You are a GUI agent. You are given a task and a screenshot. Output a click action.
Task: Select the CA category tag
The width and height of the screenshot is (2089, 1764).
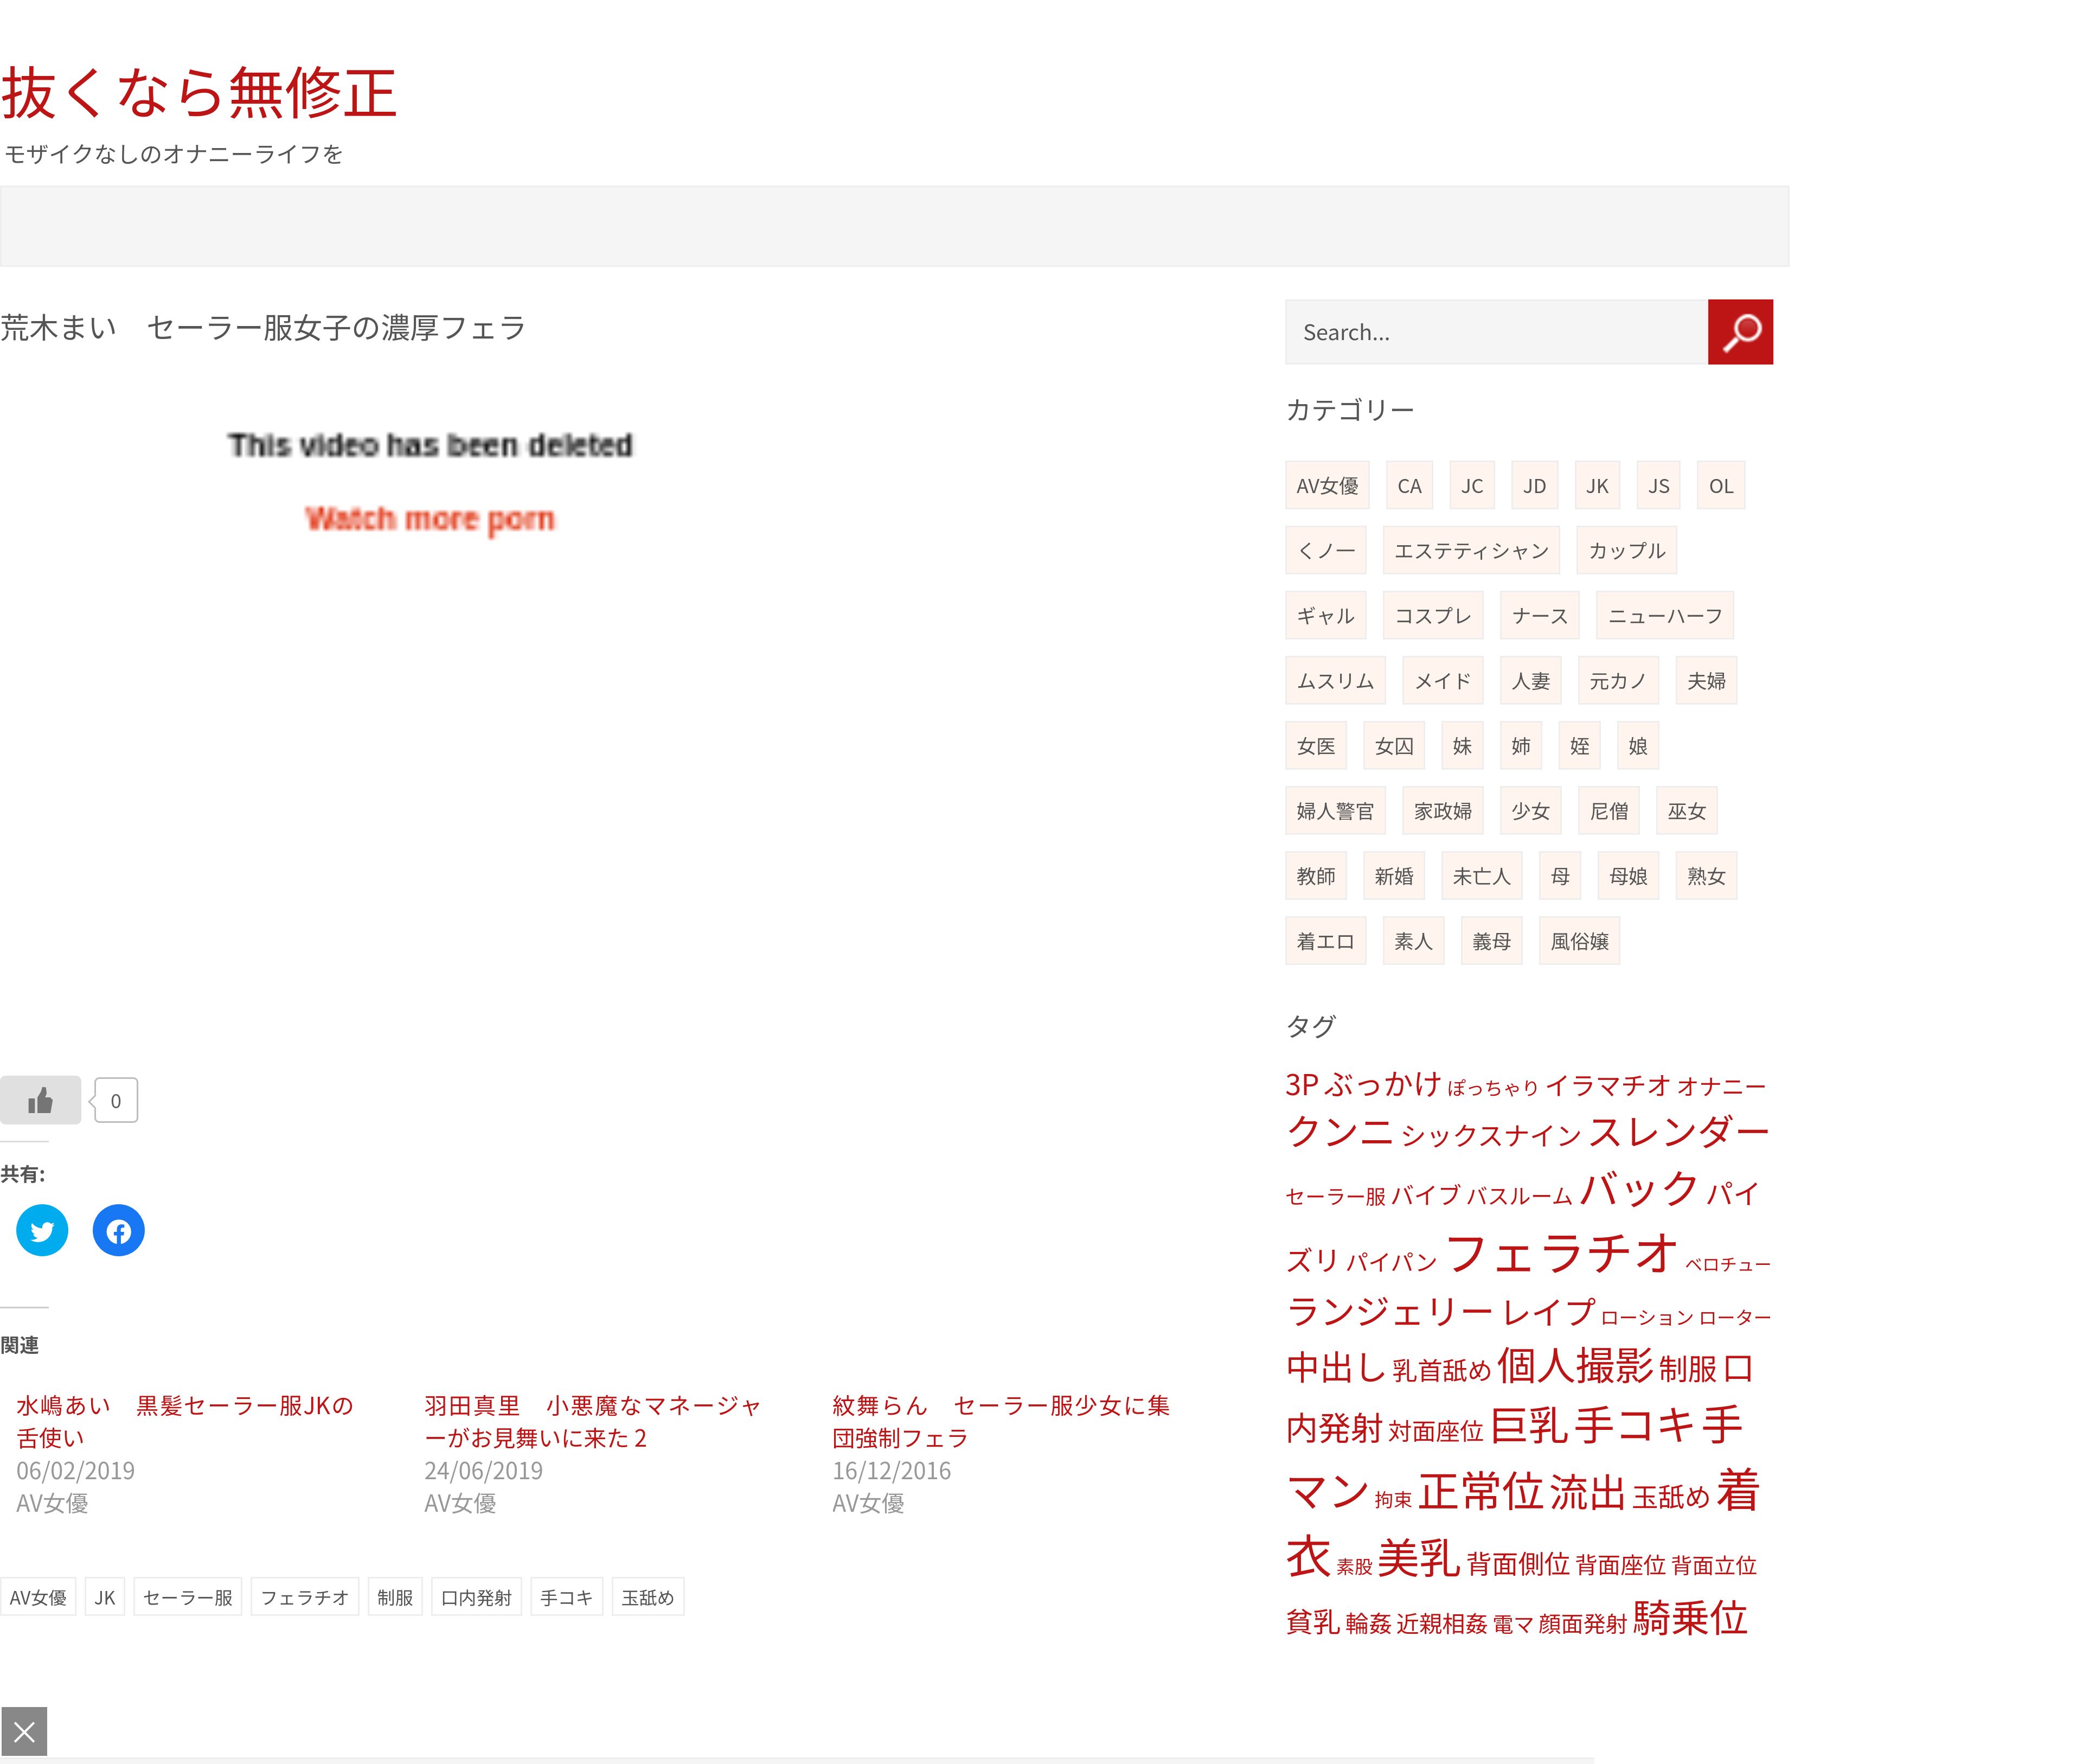[1408, 486]
